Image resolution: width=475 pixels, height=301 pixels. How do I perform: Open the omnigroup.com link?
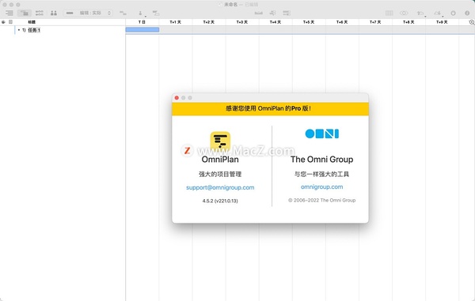coord(321,186)
